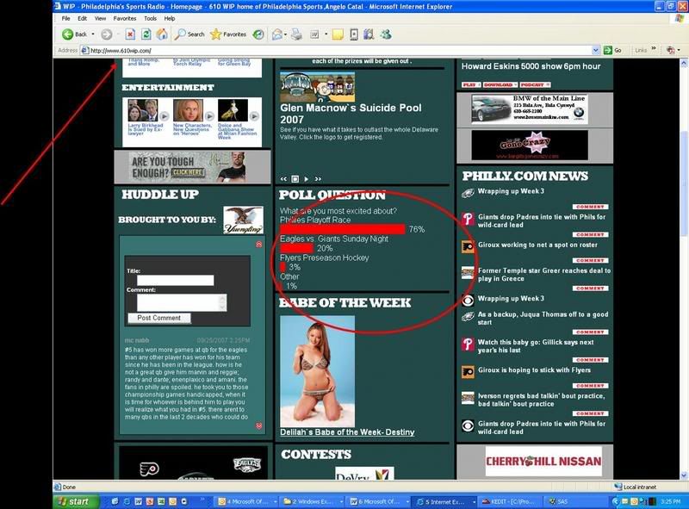This screenshot has width=689, height=509.
Task: Open the View menu
Action: (100, 18)
